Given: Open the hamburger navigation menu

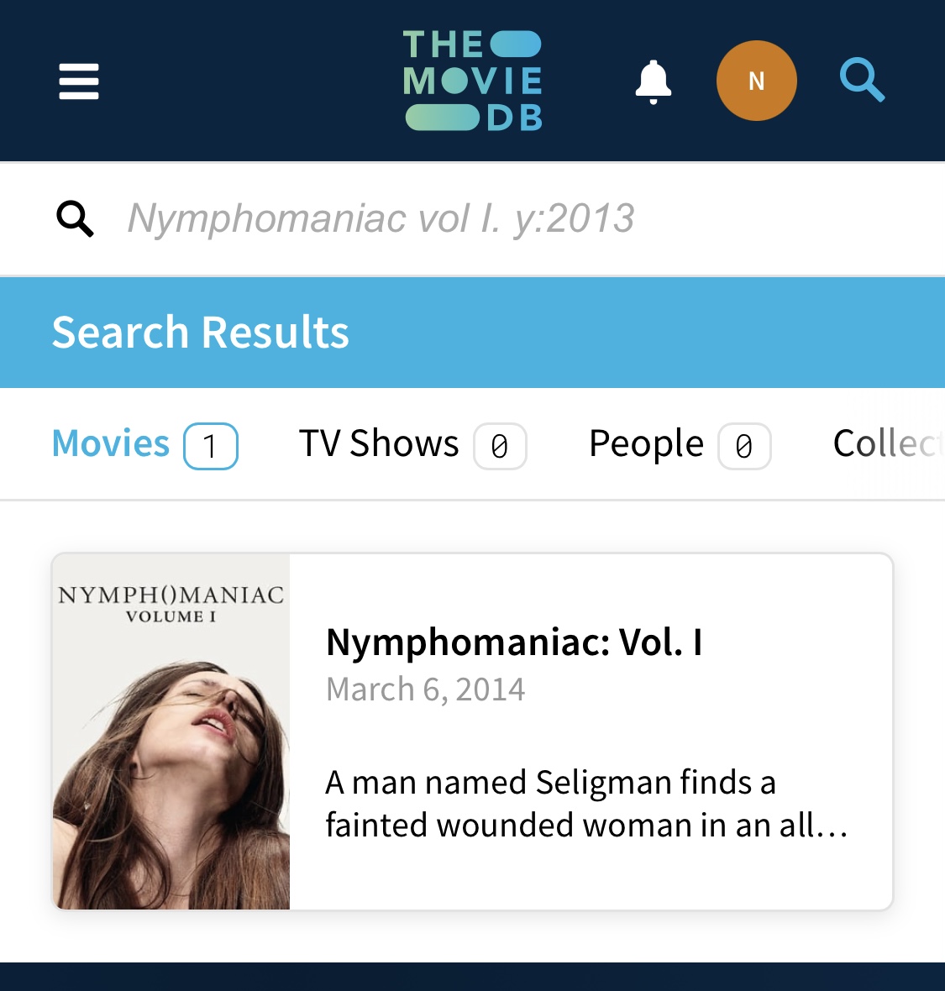Looking at the screenshot, I should coord(79,81).
